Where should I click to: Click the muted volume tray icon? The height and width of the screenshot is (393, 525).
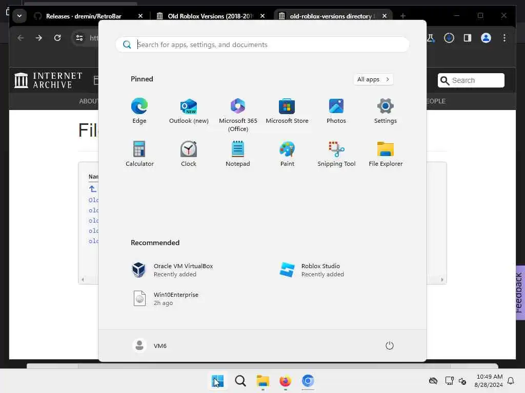coord(463,381)
